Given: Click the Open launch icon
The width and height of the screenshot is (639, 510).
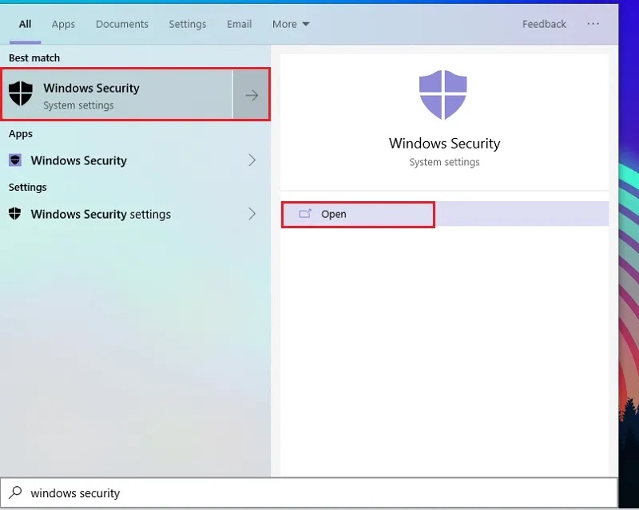Looking at the screenshot, I should (x=305, y=214).
